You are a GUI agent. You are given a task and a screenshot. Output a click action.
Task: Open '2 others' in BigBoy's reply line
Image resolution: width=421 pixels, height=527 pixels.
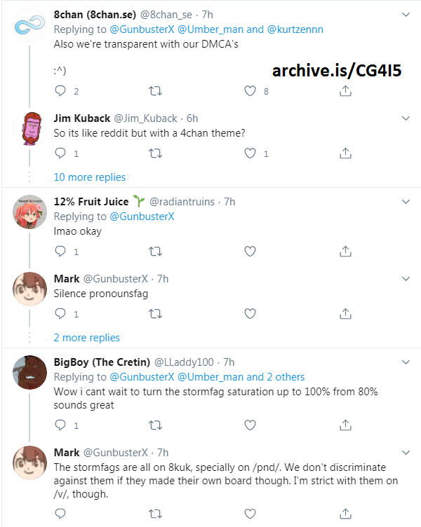point(286,377)
